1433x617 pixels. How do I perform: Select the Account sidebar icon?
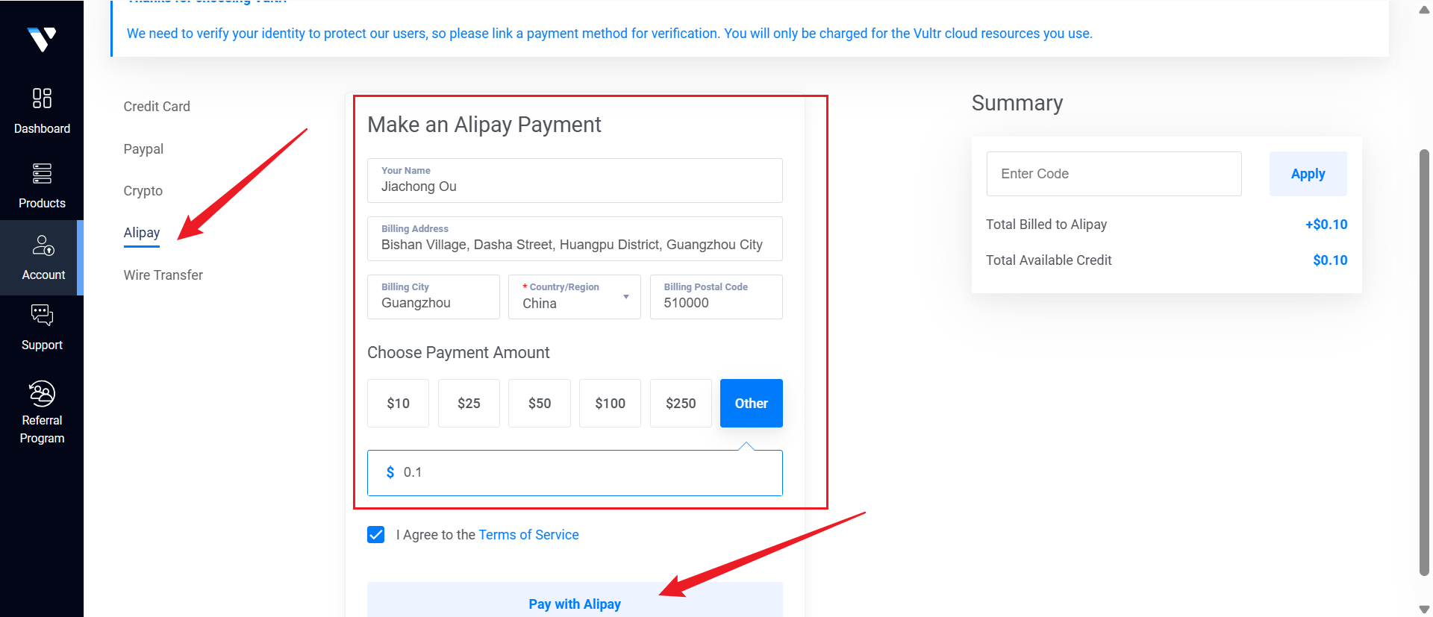(43, 245)
